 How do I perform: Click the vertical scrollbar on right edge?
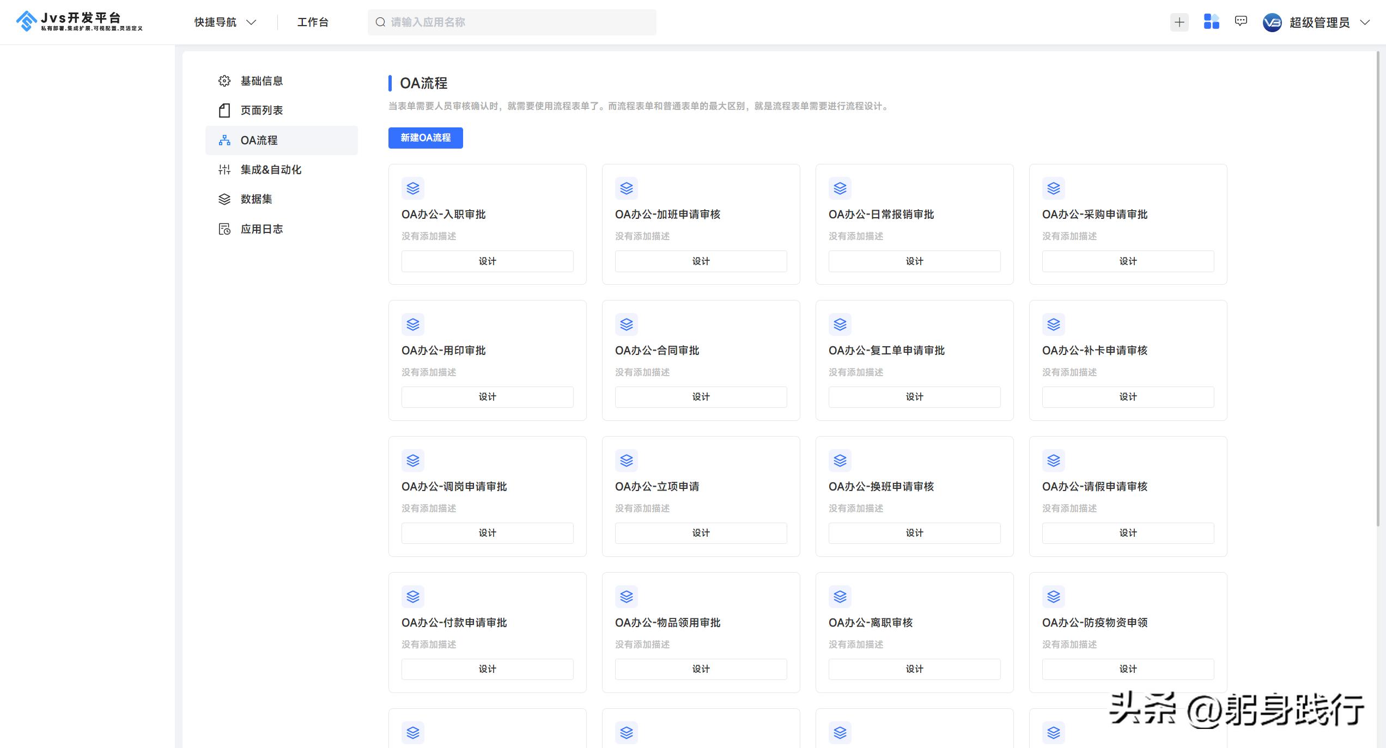tap(1378, 289)
